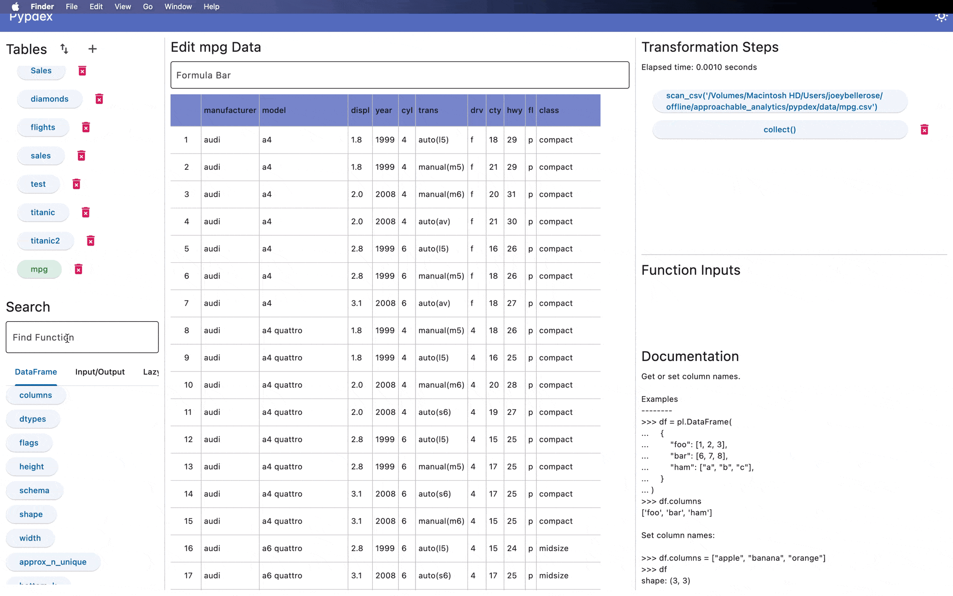This screenshot has width=953, height=596.
Task: Choose the approx_n_unique function
Action: (x=53, y=562)
